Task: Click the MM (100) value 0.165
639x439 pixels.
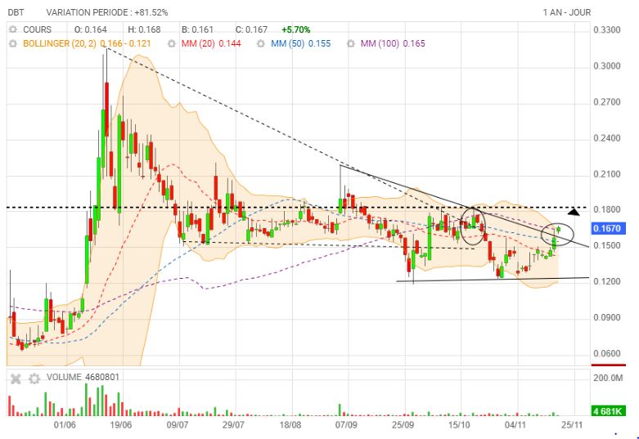Action: 414,43
